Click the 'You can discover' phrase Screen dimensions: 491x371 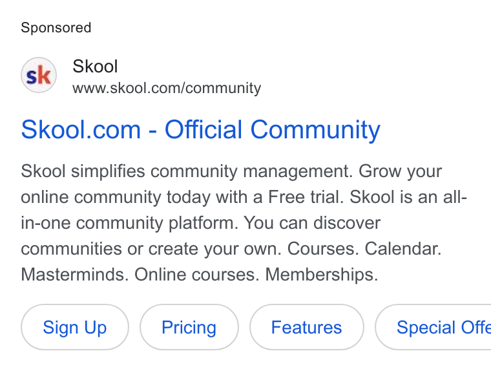click(312, 223)
